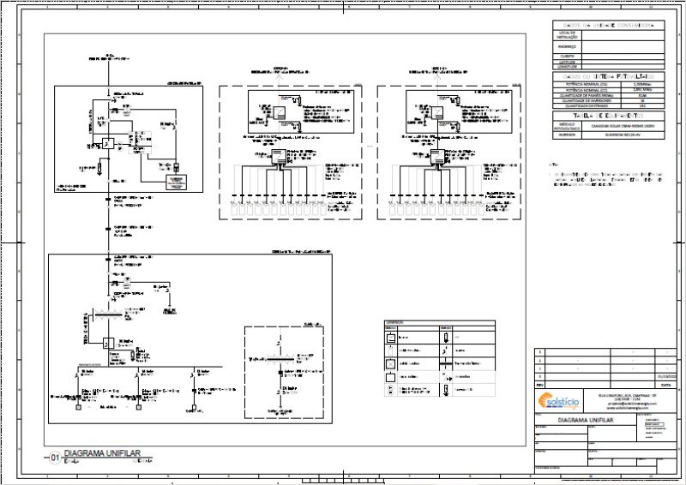686x485 pixels.
Task: Click the SUNGROW SG125-HV inverter value
Action: tap(623, 135)
